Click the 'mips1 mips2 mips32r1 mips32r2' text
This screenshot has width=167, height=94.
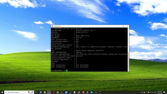click(90, 50)
